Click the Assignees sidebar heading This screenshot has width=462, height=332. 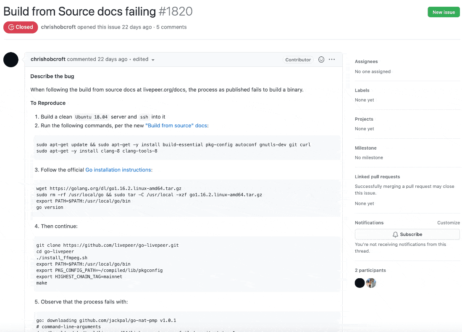[366, 61]
